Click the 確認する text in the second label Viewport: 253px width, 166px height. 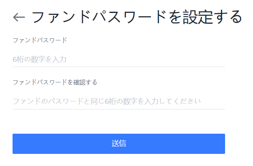[x=85, y=82]
